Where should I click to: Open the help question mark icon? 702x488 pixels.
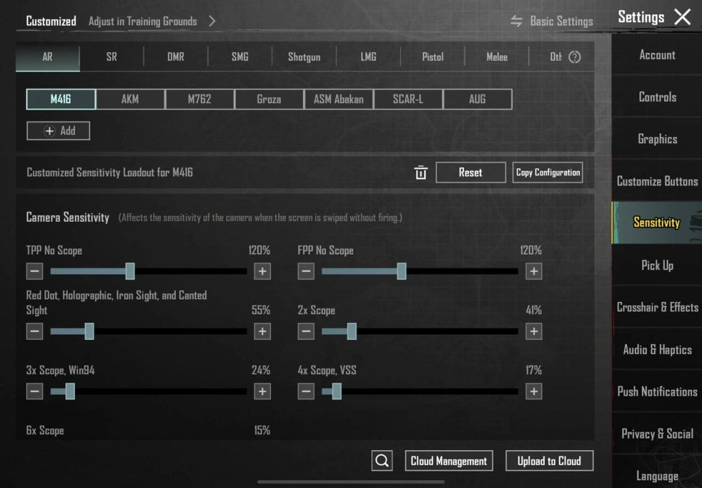[x=574, y=58]
